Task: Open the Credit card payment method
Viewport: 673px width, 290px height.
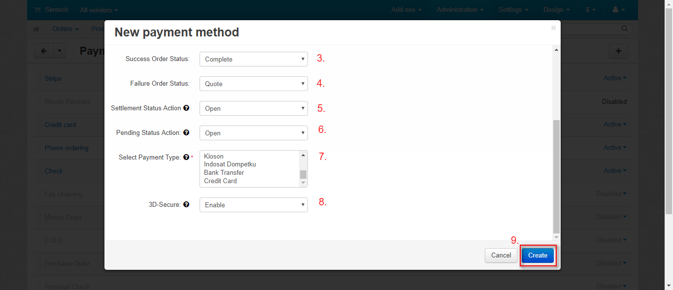Action: pyautogui.click(x=60, y=125)
